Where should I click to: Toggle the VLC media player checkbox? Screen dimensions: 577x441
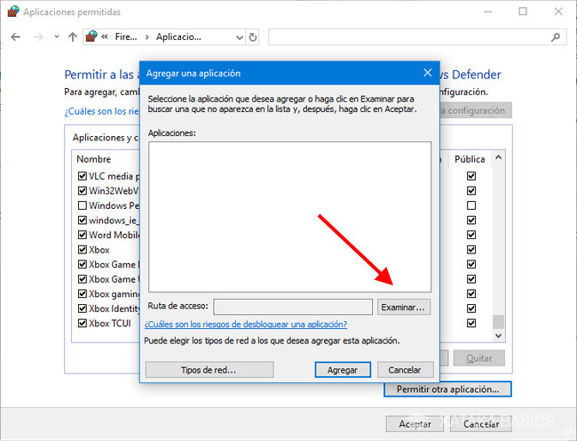(x=83, y=176)
